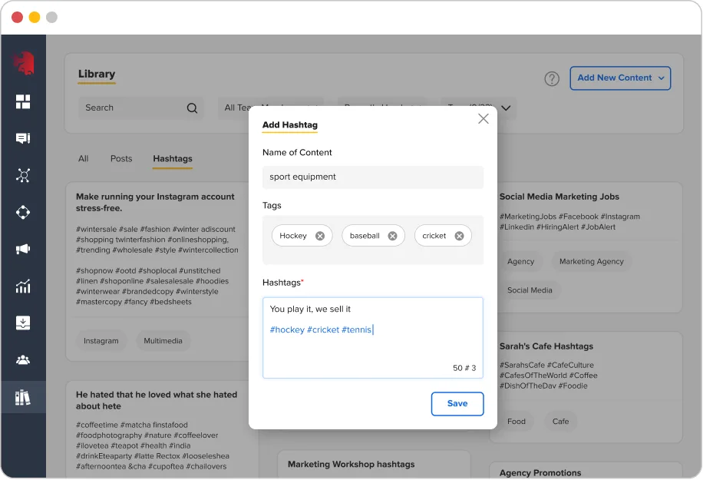703x480 pixels.
Task: Open the analytics bar chart icon in sidebar
Action: [23, 286]
